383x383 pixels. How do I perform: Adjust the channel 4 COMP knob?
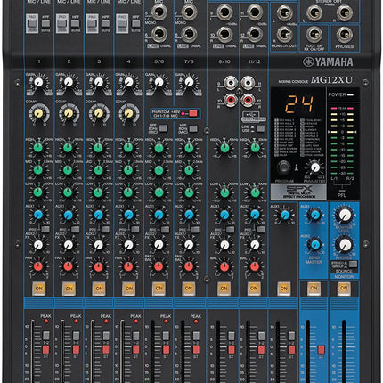click(x=128, y=113)
